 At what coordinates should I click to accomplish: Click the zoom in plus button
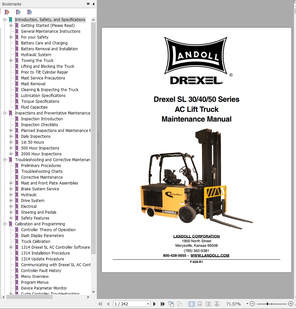290,304
